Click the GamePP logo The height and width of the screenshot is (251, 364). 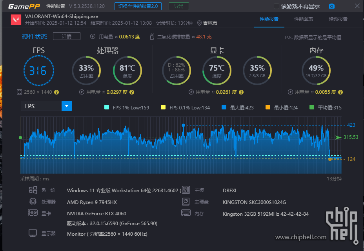click(x=24, y=6)
